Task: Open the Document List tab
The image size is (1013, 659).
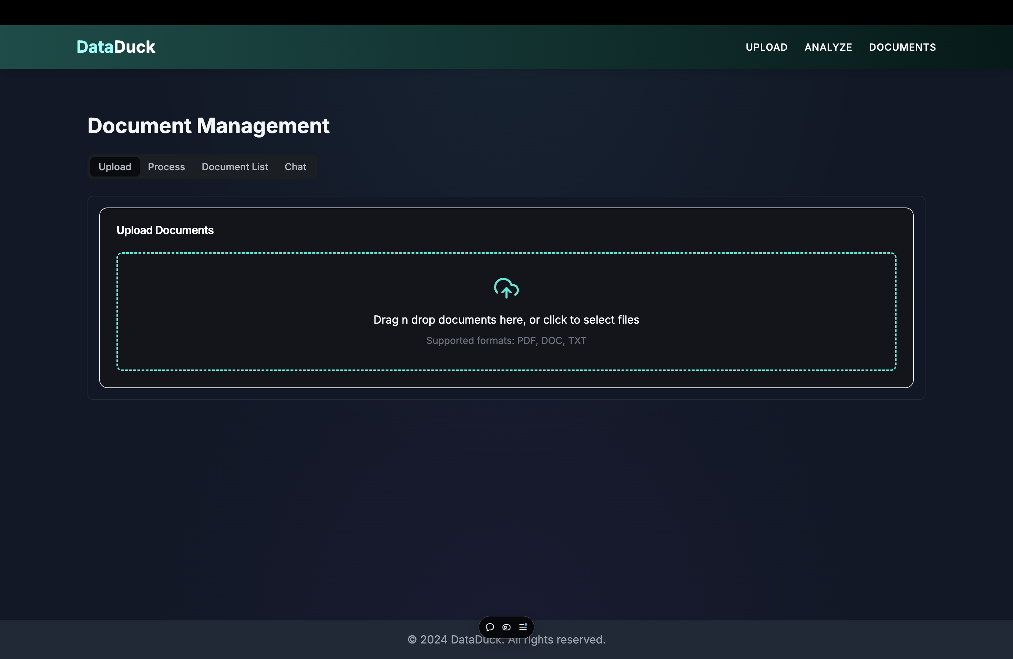Action: tap(235, 167)
